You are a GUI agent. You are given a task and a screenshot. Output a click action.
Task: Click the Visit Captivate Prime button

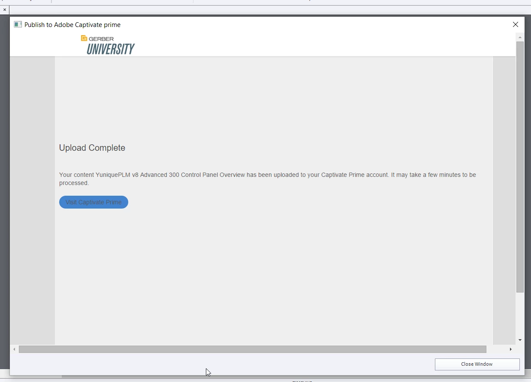[94, 202]
